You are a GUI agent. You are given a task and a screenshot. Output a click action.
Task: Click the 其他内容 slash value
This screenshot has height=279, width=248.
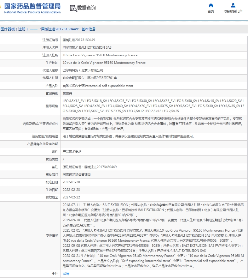pos(63,159)
